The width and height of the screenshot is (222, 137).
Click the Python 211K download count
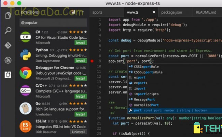[63, 50]
